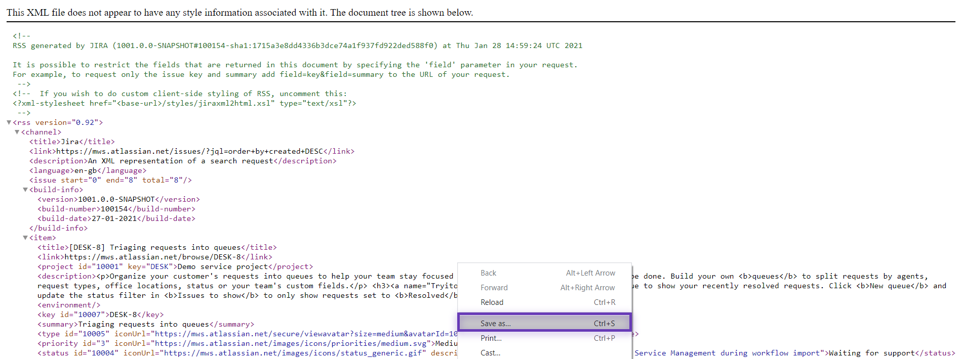
Task: Click the 'Waiting for support' status text
Action: (871, 353)
